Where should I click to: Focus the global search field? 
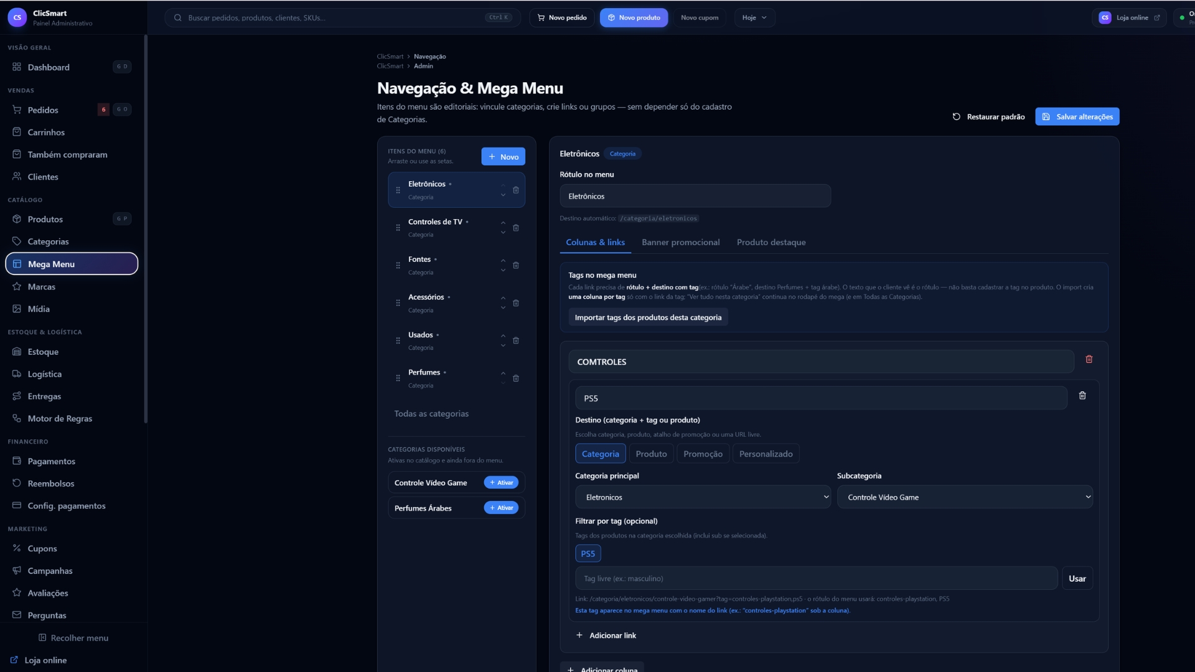click(x=343, y=17)
